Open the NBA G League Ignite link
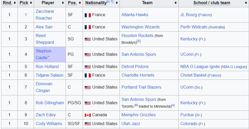This screenshot has height=129, width=249. click(x=200, y=67)
